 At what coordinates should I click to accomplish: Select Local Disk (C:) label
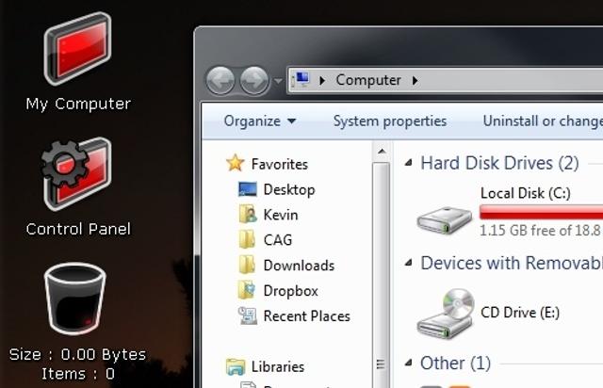coord(526,193)
